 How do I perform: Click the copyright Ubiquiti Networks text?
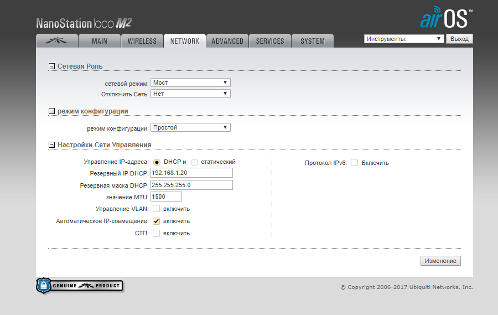(407, 287)
